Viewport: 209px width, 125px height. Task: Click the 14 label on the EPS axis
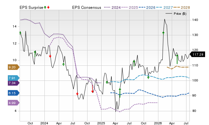[x=14, y=27]
